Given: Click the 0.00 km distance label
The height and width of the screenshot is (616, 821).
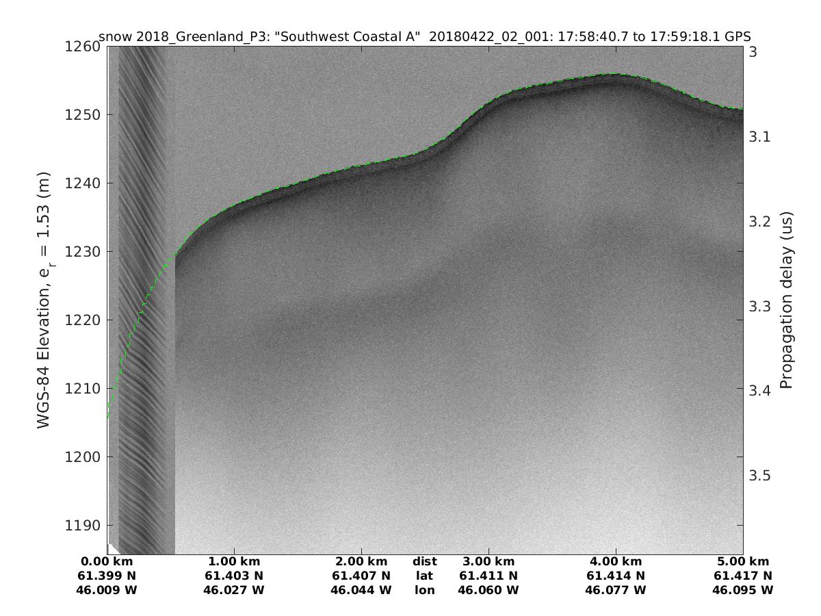Looking at the screenshot, I should 107,562.
